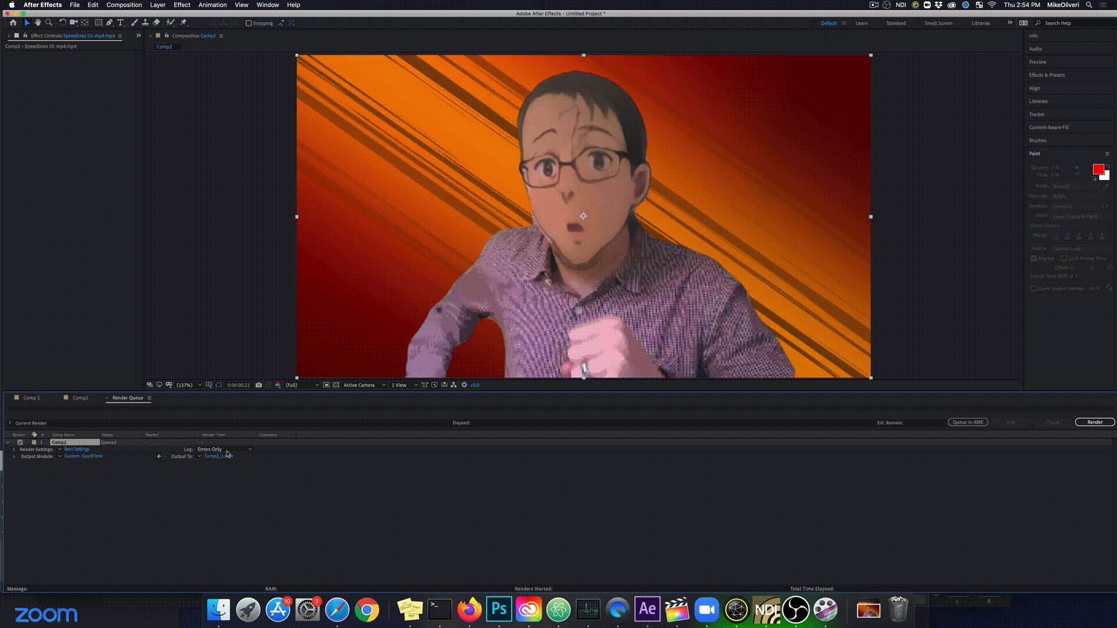Click the Queue in AME button

pyautogui.click(x=967, y=422)
